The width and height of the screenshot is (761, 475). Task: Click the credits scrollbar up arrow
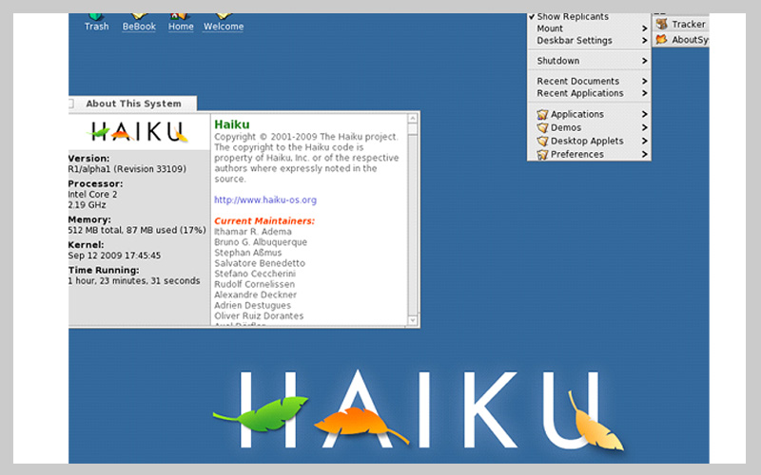point(413,119)
